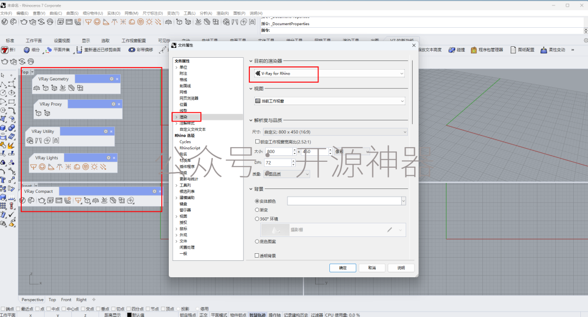Toggle 记录建构历史 in status bar

coord(296,315)
